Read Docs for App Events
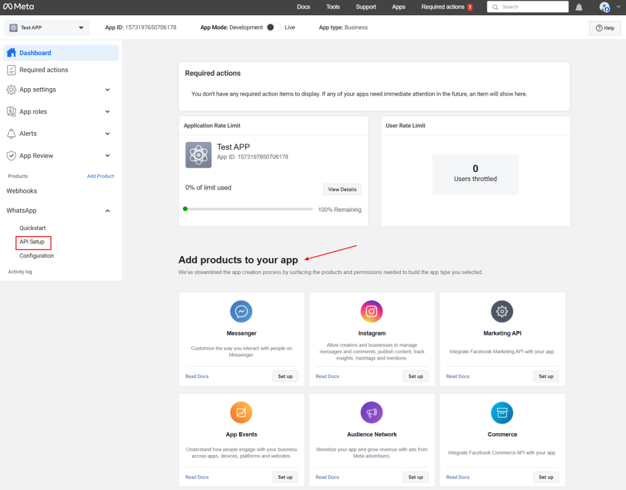This screenshot has width=626, height=490. click(x=197, y=477)
